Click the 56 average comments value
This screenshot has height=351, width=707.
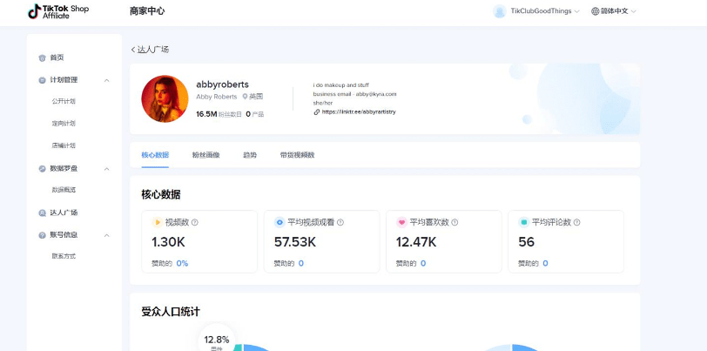point(526,242)
